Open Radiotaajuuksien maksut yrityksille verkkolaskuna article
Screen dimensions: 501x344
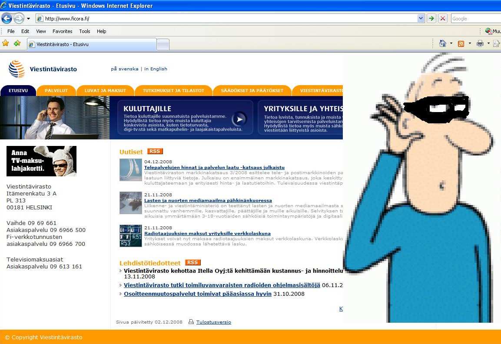pyautogui.click(x=207, y=234)
